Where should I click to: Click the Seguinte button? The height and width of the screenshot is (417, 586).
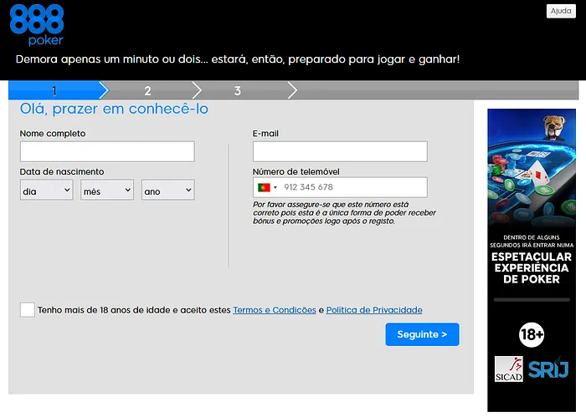click(422, 334)
